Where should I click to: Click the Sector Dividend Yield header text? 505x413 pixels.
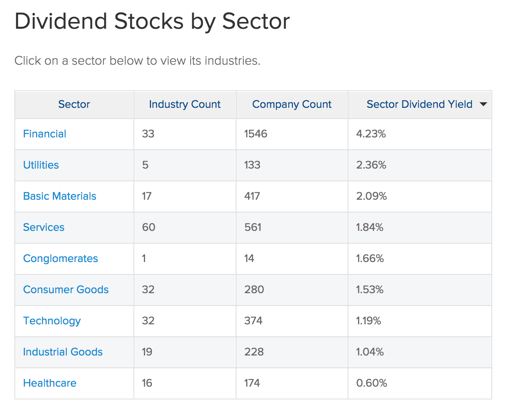pyautogui.click(x=419, y=104)
